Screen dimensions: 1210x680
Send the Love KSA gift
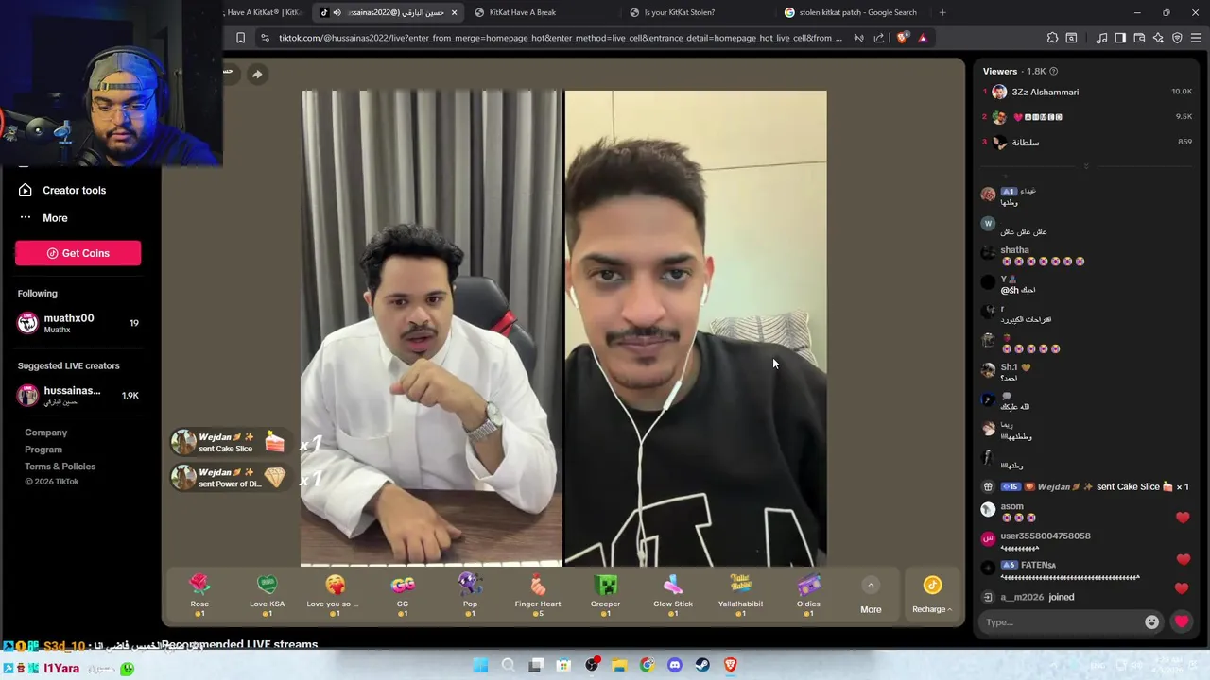(267, 595)
